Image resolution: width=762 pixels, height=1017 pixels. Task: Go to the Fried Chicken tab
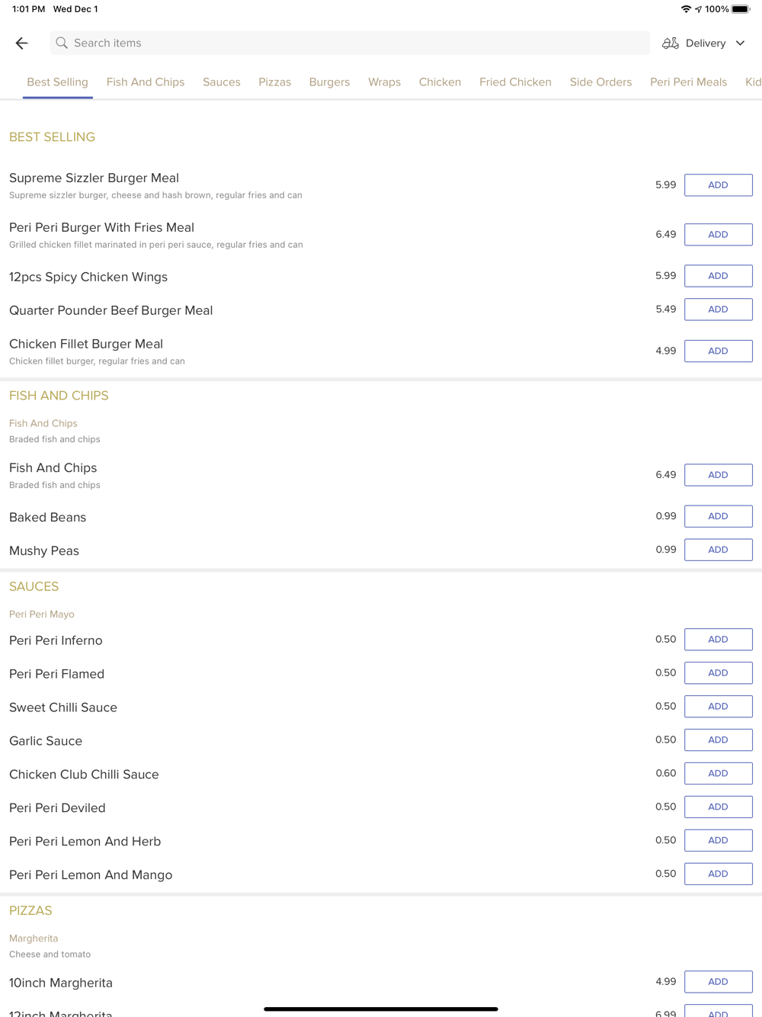(x=515, y=82)
